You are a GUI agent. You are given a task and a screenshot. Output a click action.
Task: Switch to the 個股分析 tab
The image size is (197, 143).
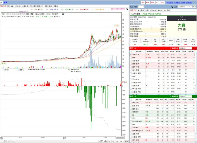click(40, 6)
